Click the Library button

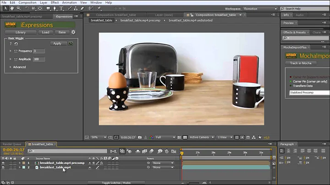(21, 33)
